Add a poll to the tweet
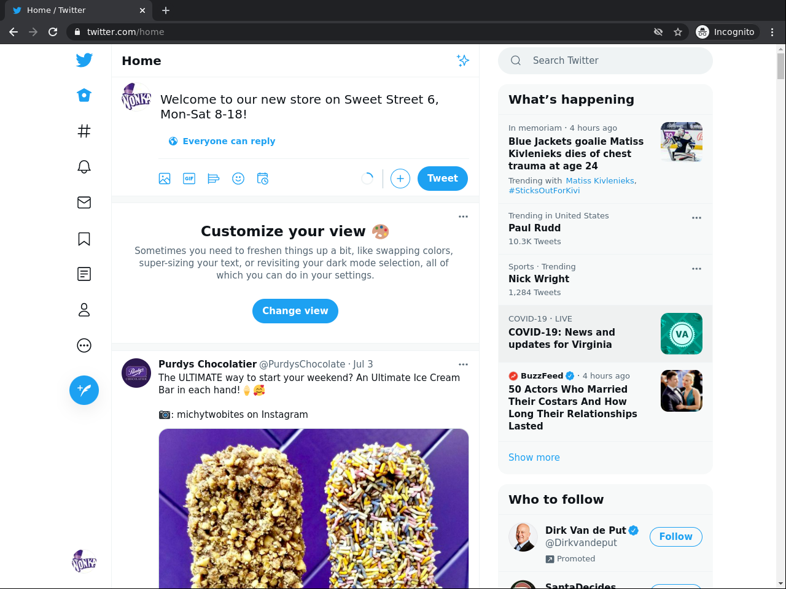Screen dimensions: 786x589 (214, 179)
